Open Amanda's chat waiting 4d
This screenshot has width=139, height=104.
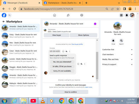coord(20,77)
